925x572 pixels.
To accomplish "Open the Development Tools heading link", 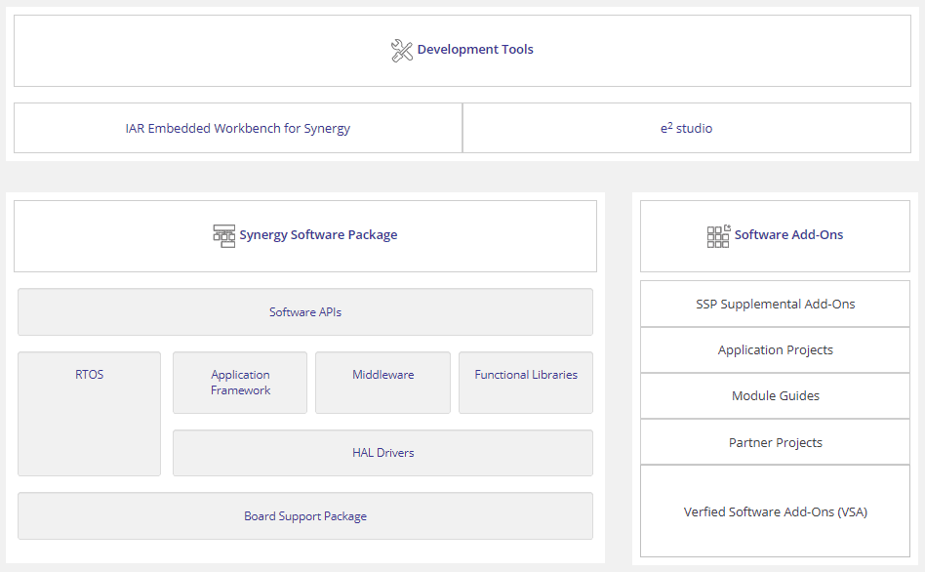I will coord(475,50).
